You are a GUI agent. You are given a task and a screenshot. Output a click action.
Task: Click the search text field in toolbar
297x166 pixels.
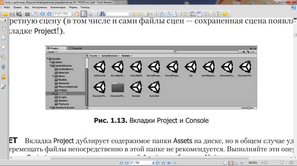[x=118, y=14]
